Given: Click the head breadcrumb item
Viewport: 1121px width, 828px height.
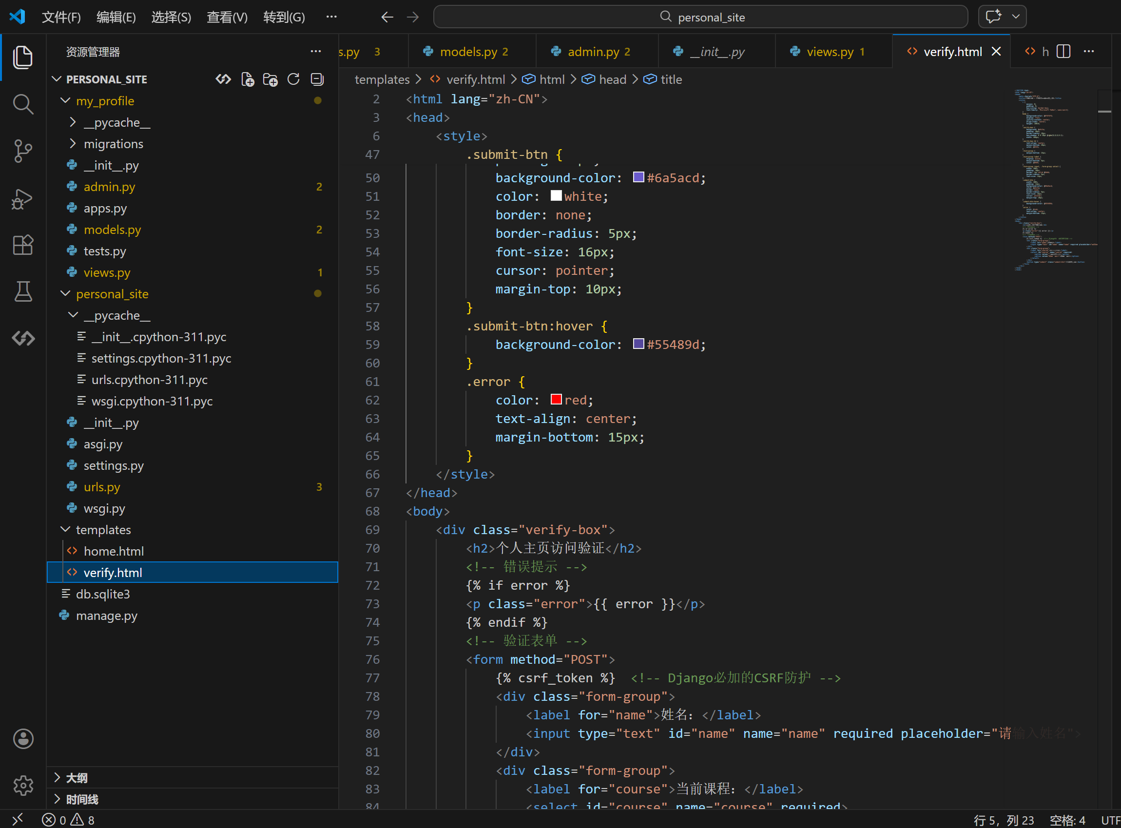Looking at the screenshot, I should pos(612,80).
